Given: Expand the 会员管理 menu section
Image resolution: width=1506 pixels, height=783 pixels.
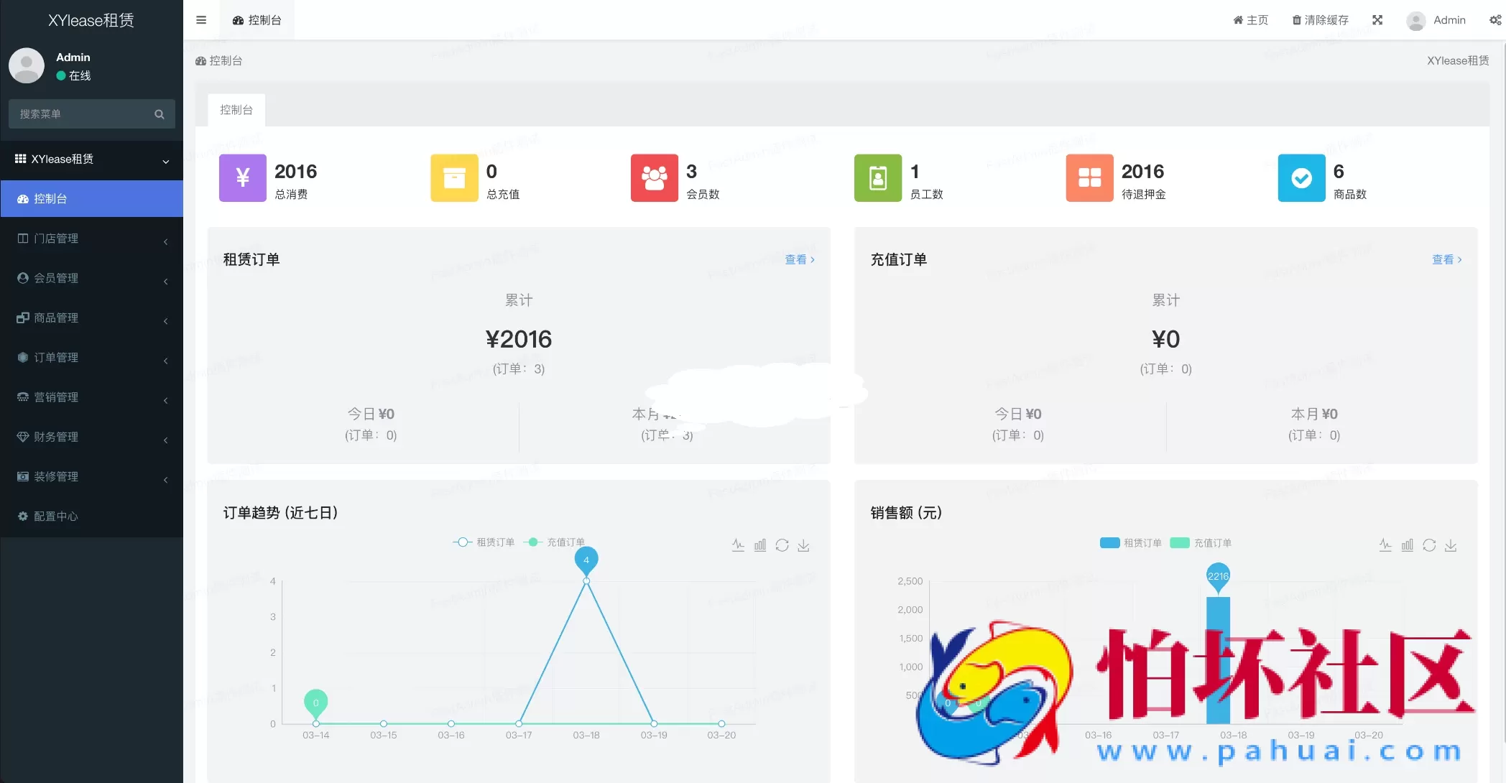Looking at the screenshot, I should point(56,278).
